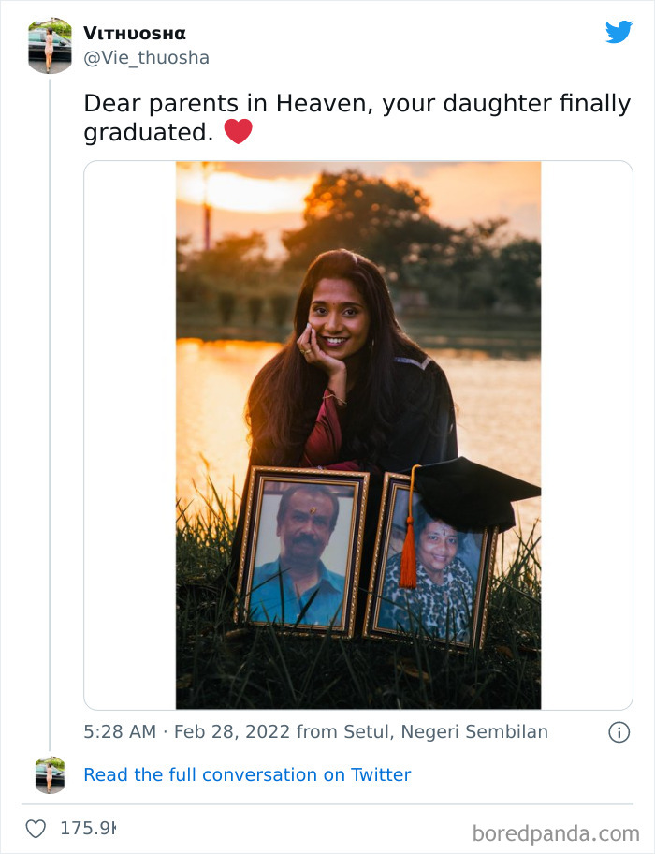Image resolution: width=655 pixels, height=854 pixels.
Task: Click the 175.9K like count
Action: pos(87,829)
